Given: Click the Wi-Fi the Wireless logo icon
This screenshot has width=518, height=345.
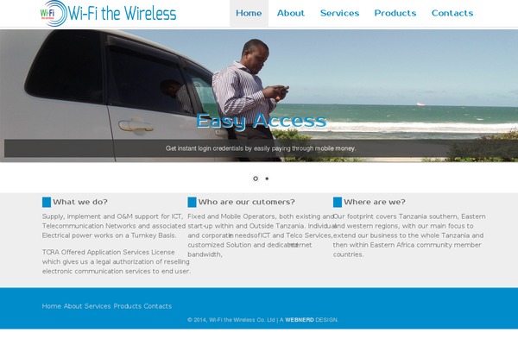Looking at the screenshot, I should tap(54, 13).
